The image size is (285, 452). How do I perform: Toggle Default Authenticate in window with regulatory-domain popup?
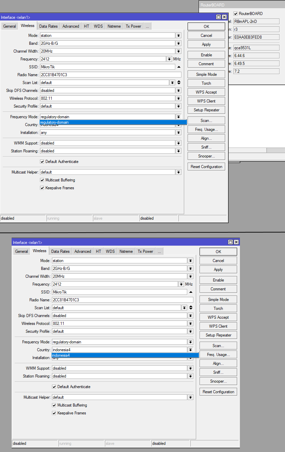42,162
